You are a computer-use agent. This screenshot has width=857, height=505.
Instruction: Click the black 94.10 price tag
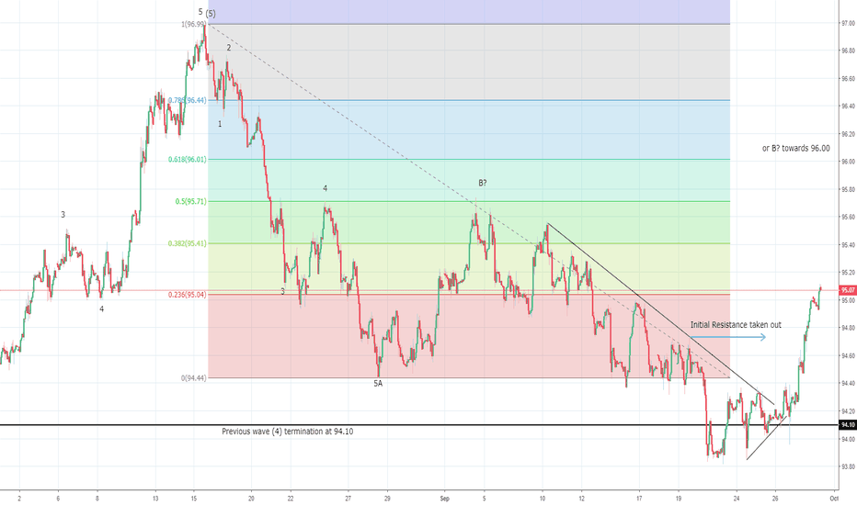pyautogui.click(x=848, y=425)
